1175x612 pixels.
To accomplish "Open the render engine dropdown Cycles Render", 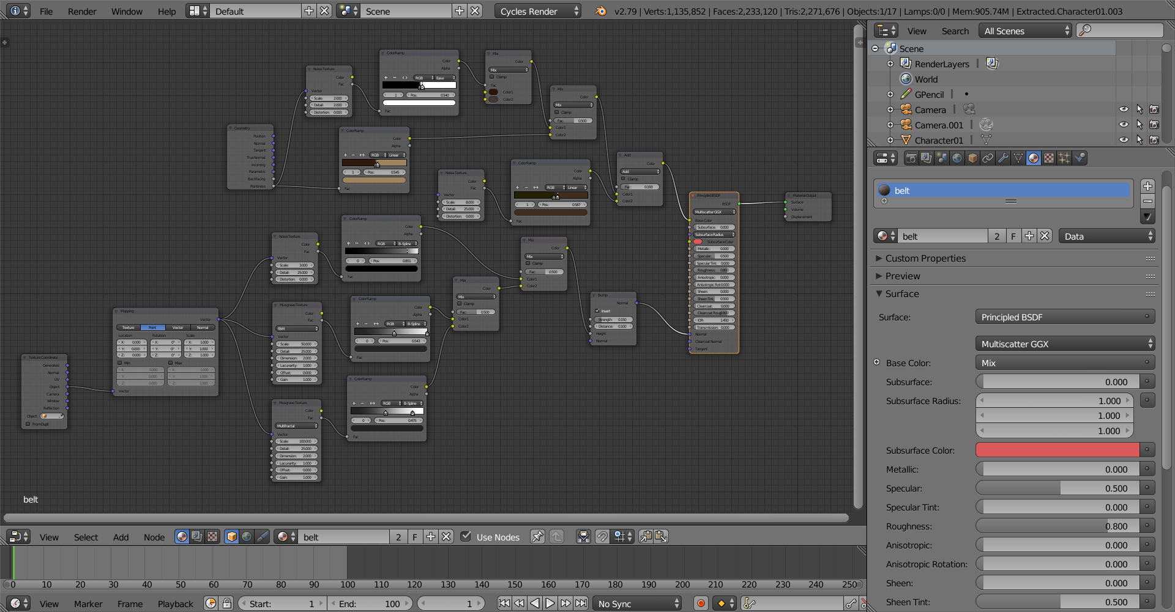I will click(538, 11).
